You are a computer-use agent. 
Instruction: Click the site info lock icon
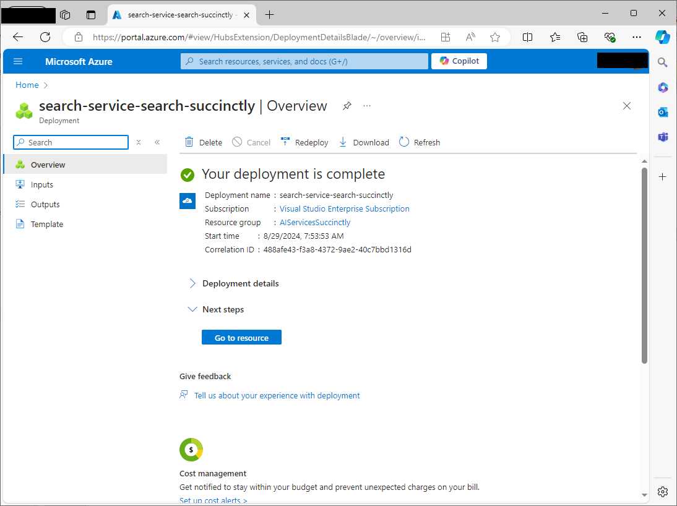pos(79,37)
